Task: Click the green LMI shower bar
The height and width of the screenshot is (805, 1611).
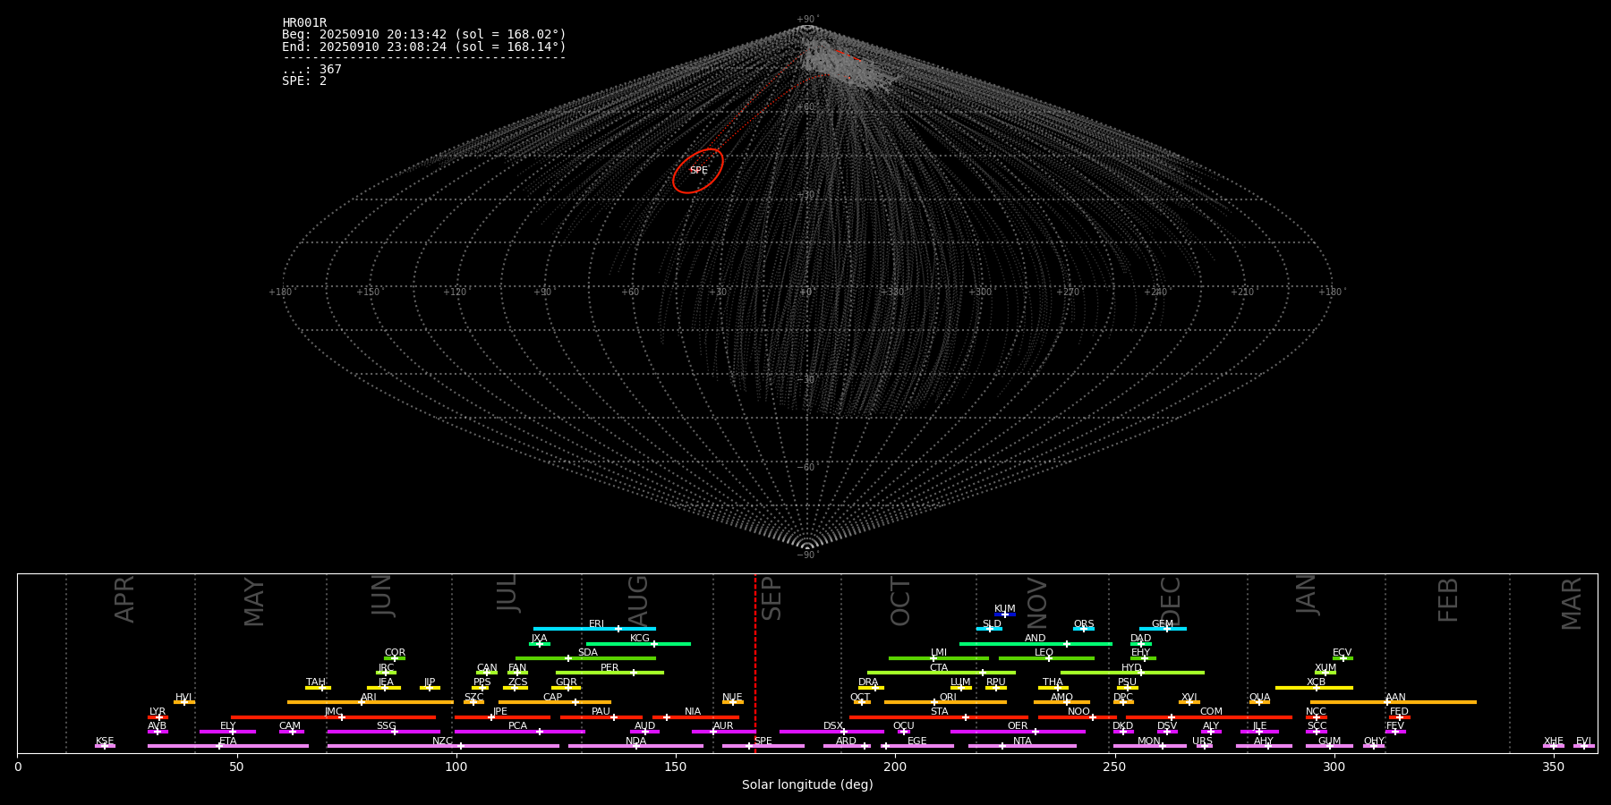Action: click(x=939, y=658)
